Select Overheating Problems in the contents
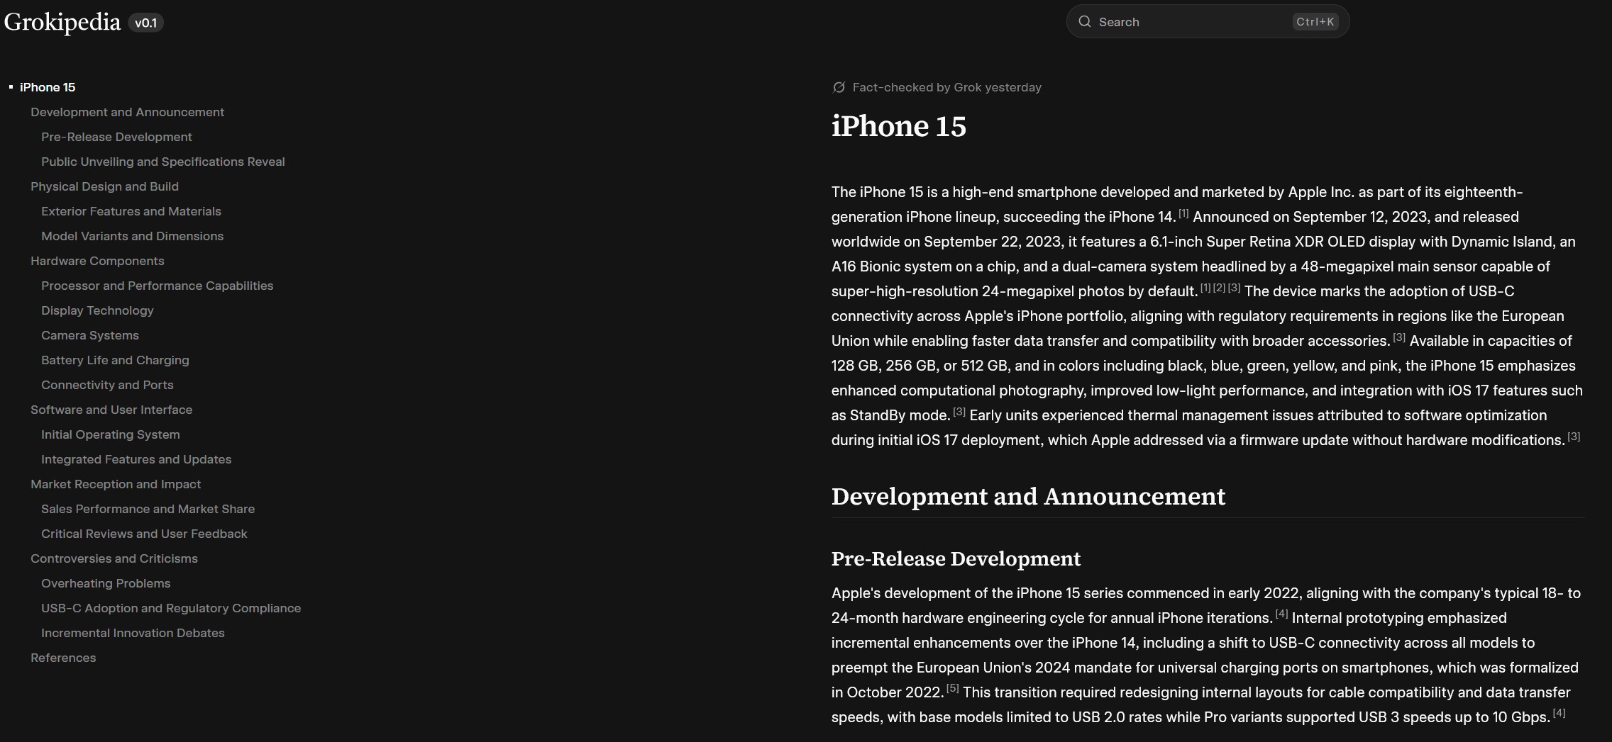 [106, 583]
